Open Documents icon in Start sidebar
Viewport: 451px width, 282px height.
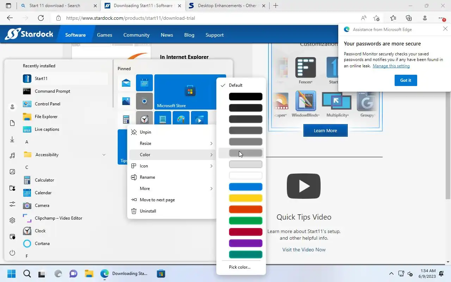(x=12, y=123)
